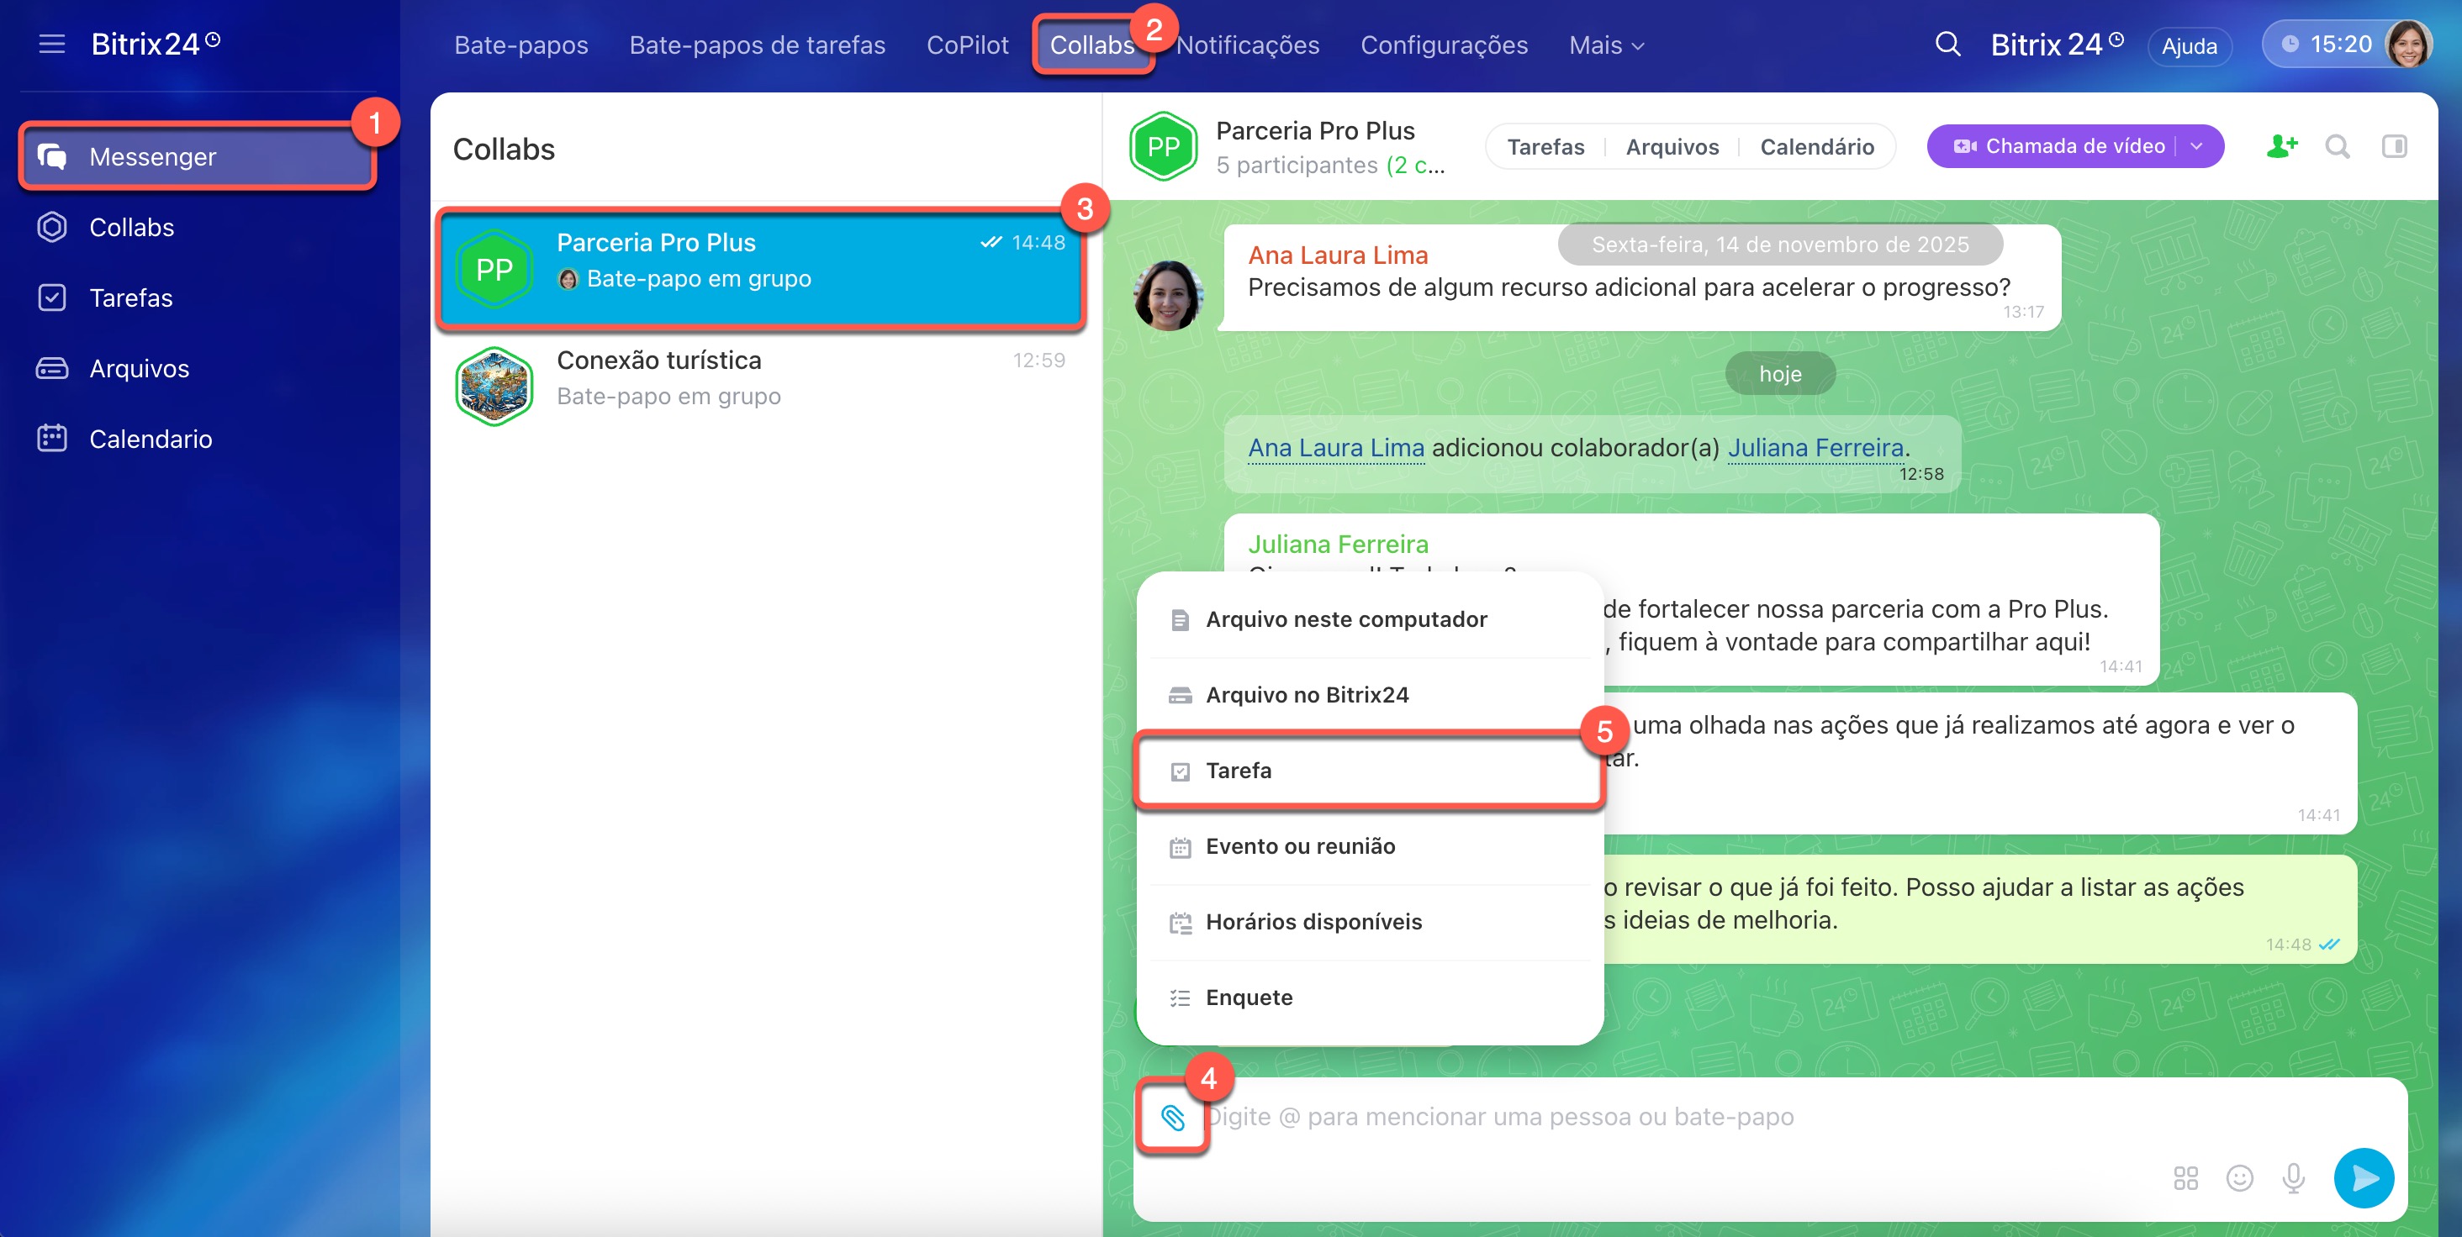Toggle the hamburger main menu

[51, 44]
